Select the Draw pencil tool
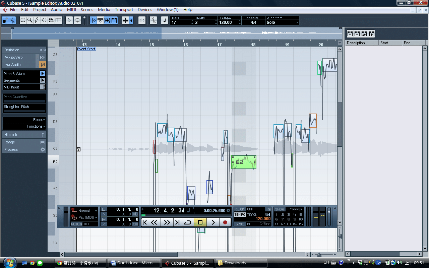 click(37, 20)
